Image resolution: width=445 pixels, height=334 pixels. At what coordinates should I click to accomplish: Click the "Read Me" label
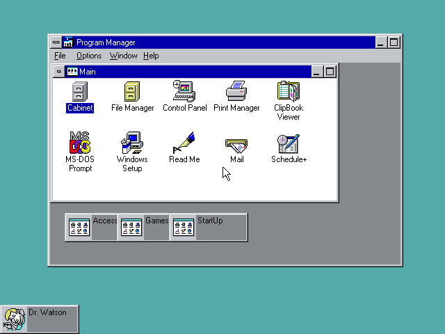(184, 159)
